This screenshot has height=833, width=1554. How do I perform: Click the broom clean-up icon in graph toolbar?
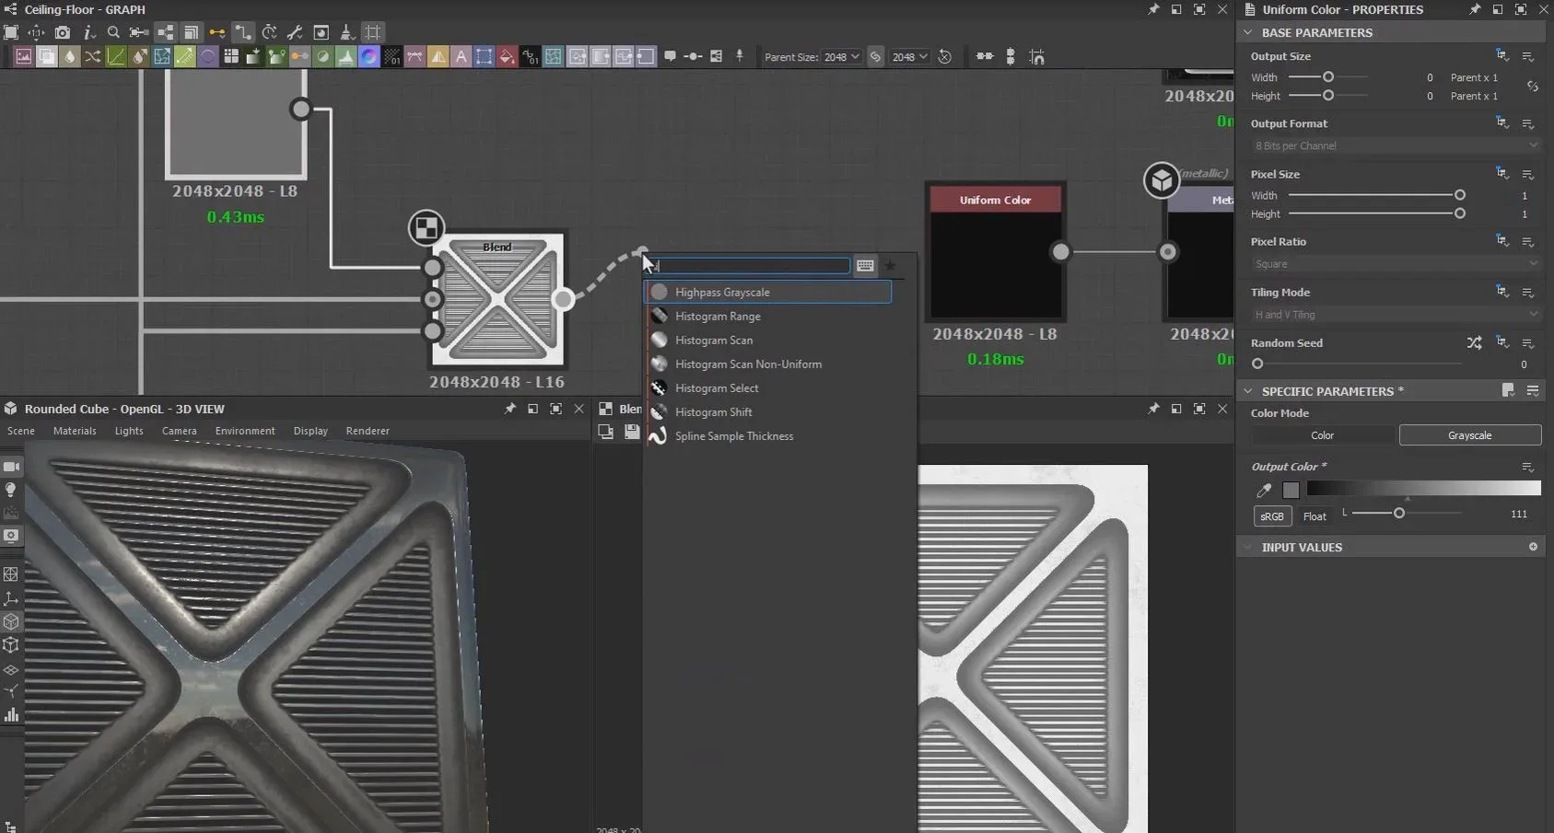[x=347, y=32]
